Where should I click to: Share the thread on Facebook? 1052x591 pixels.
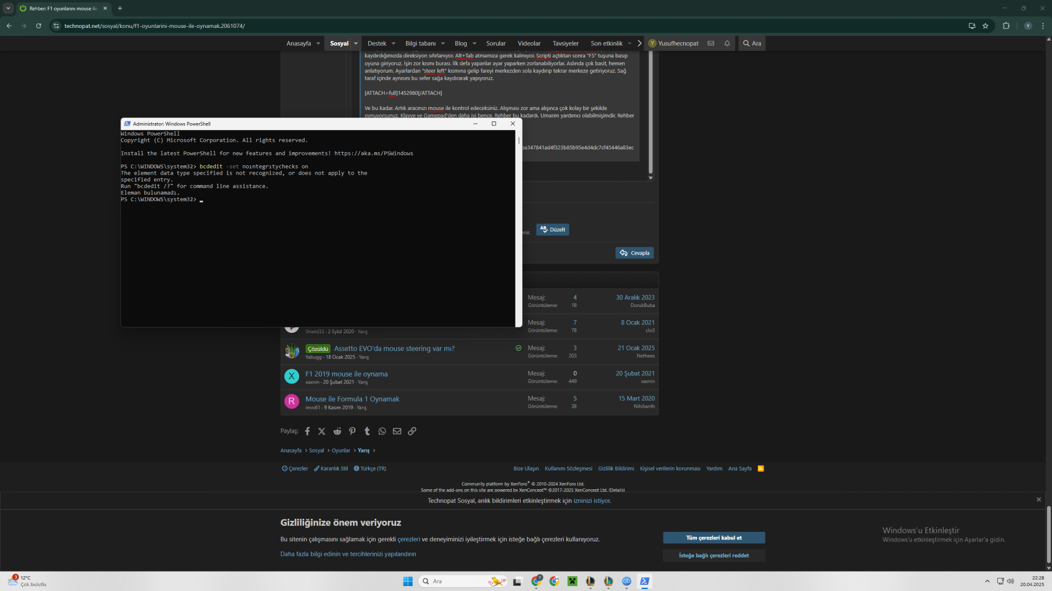coord(307,431)
